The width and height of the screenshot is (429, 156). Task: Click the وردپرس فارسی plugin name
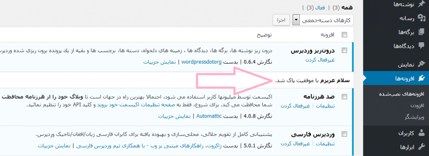[x=313, y=134]
